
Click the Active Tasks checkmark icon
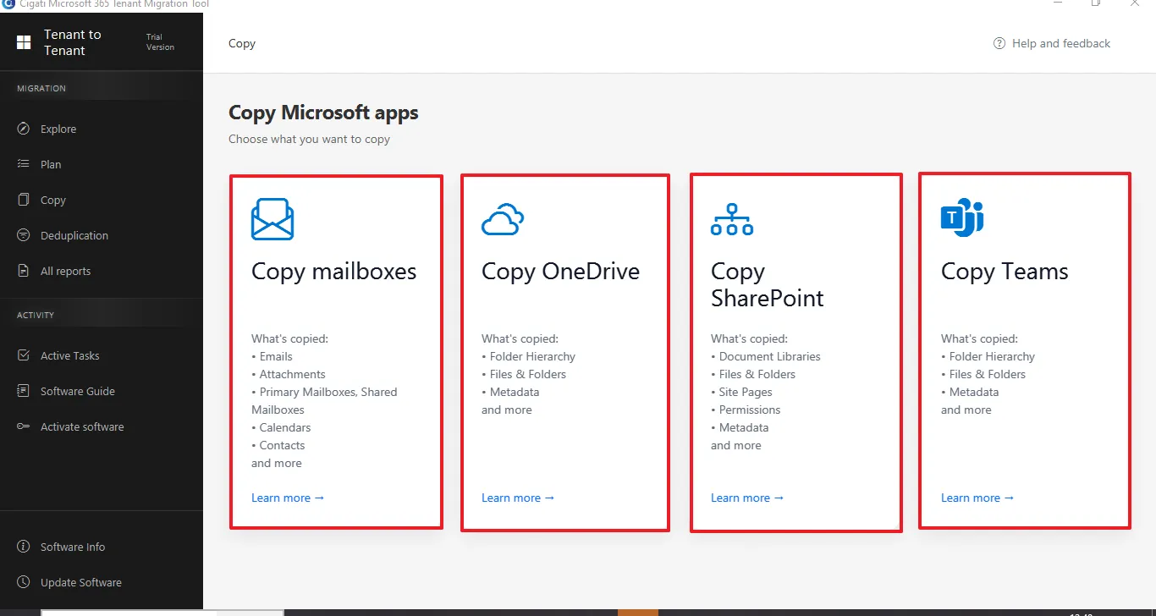coord(24,355)
